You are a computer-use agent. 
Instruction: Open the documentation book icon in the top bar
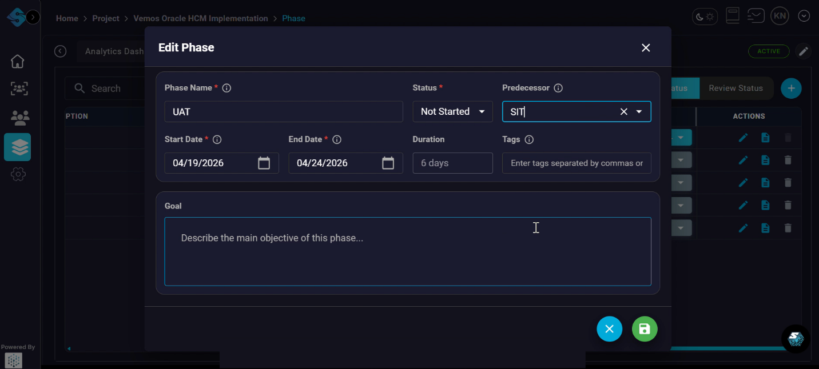(732, 15)
